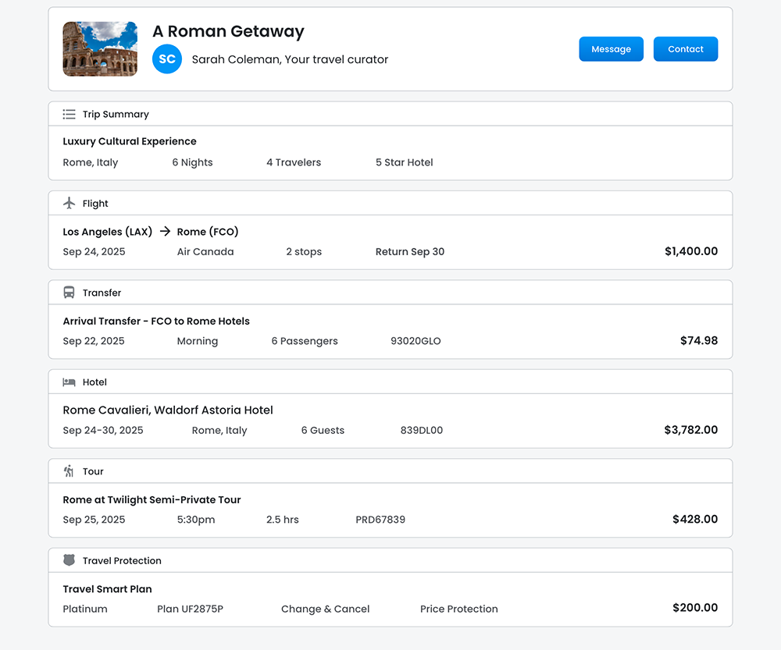The width and height of the screenshot is (781, 650).
Task: Click the Trip Summary list icon
Action: [69, 114]
